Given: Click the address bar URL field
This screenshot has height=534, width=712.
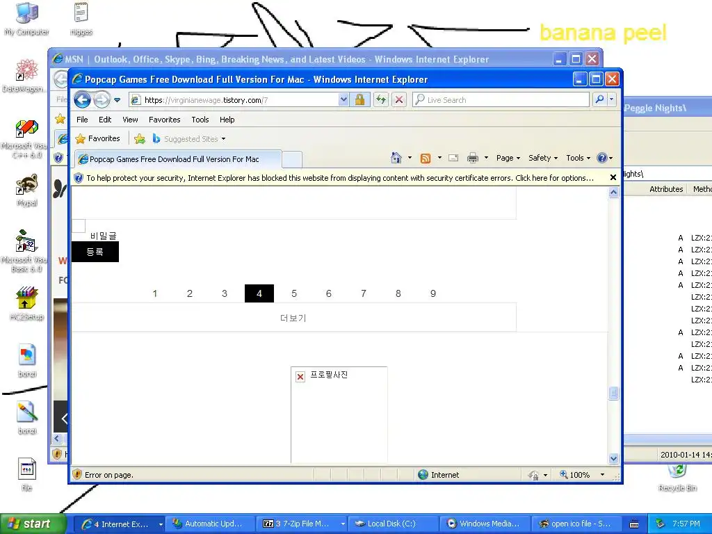Looking at the screenshot, I should tap(234, 100).
